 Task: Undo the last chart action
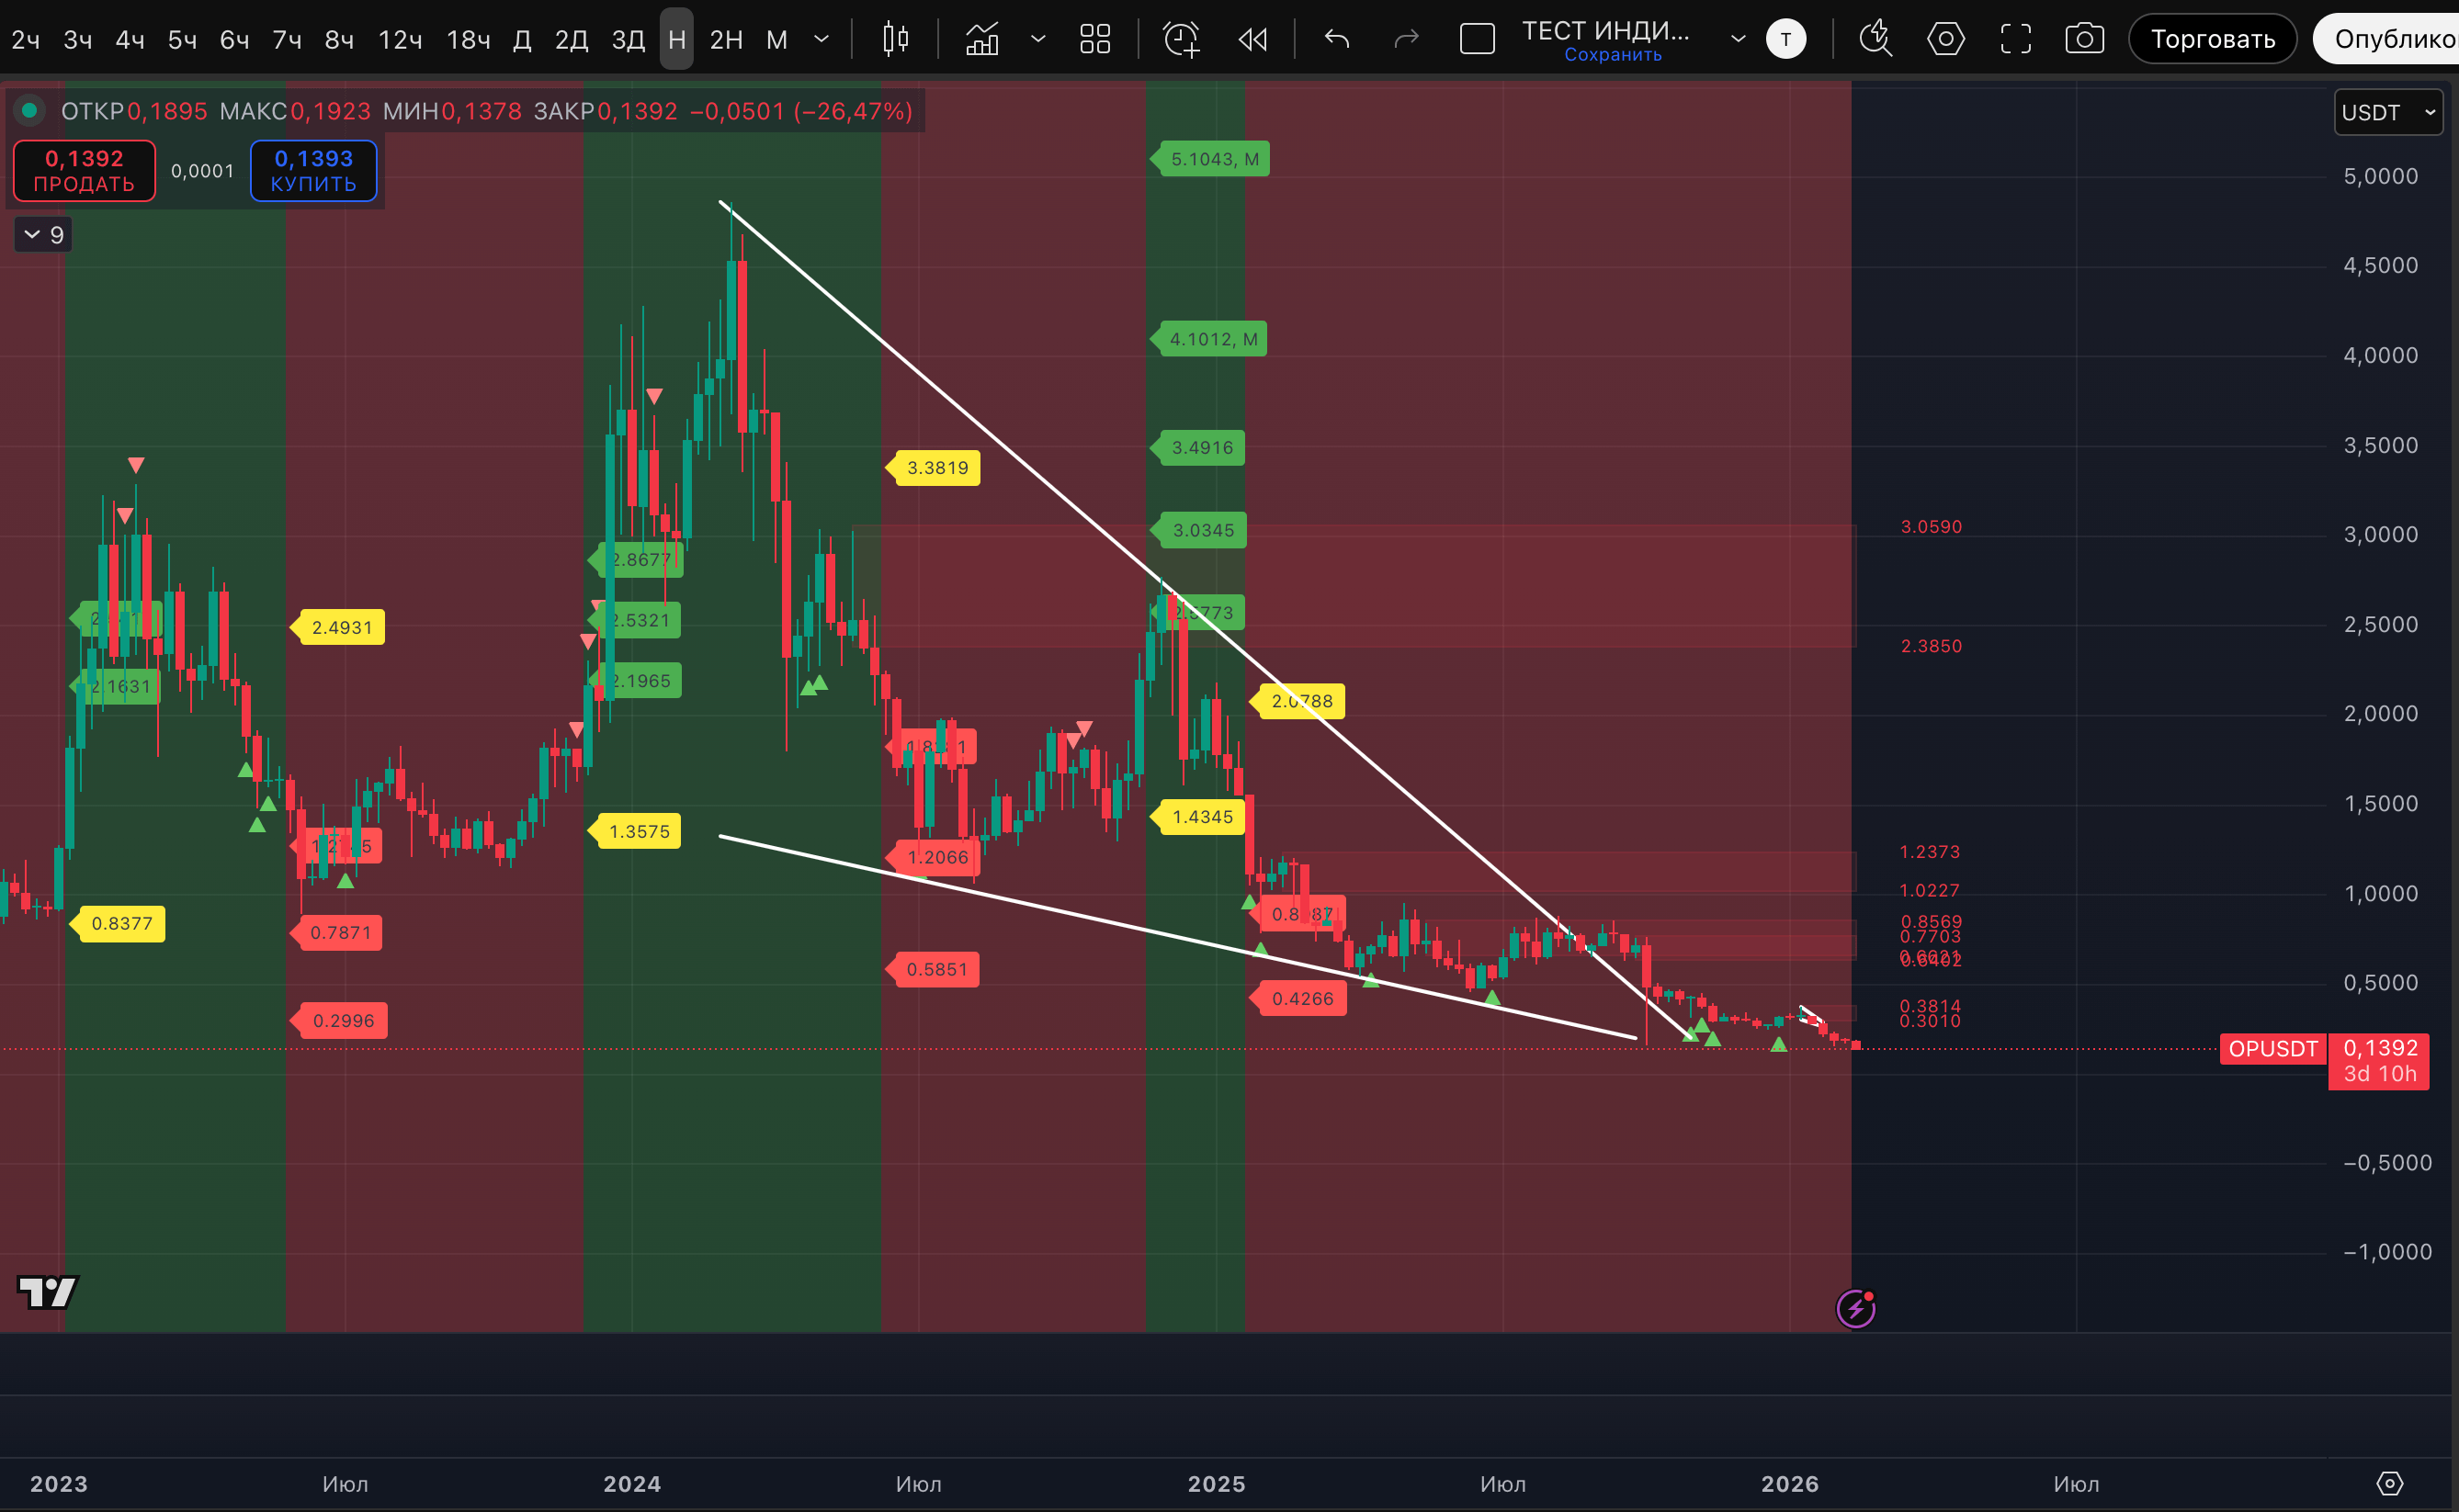click(1338, 39)
